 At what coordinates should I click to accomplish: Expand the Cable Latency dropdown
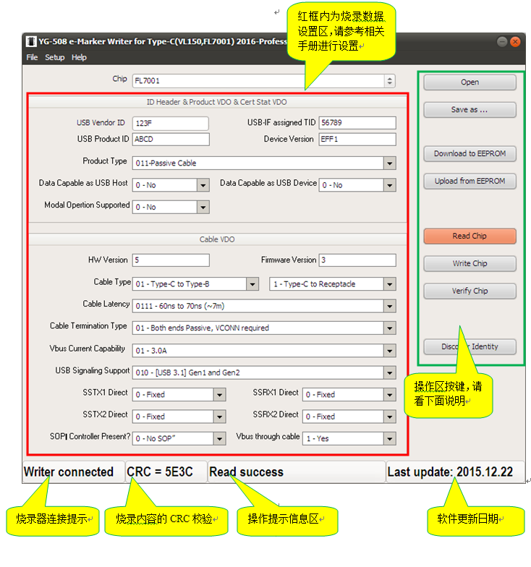click(x=390, y=306)
